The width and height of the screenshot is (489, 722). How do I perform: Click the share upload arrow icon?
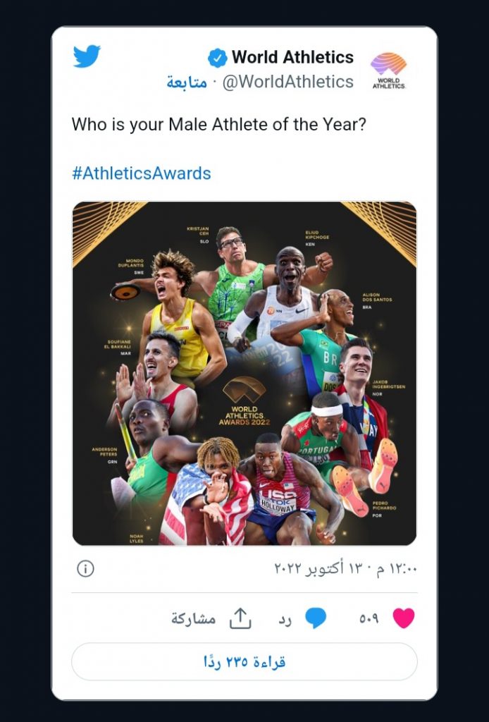(x=240, y=618)
